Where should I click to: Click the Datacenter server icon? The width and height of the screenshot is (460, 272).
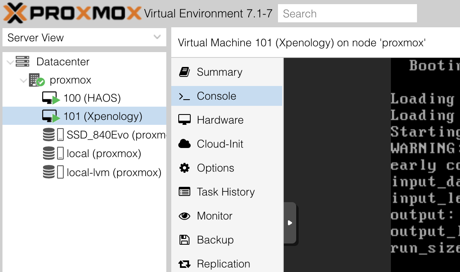point(23,62)
